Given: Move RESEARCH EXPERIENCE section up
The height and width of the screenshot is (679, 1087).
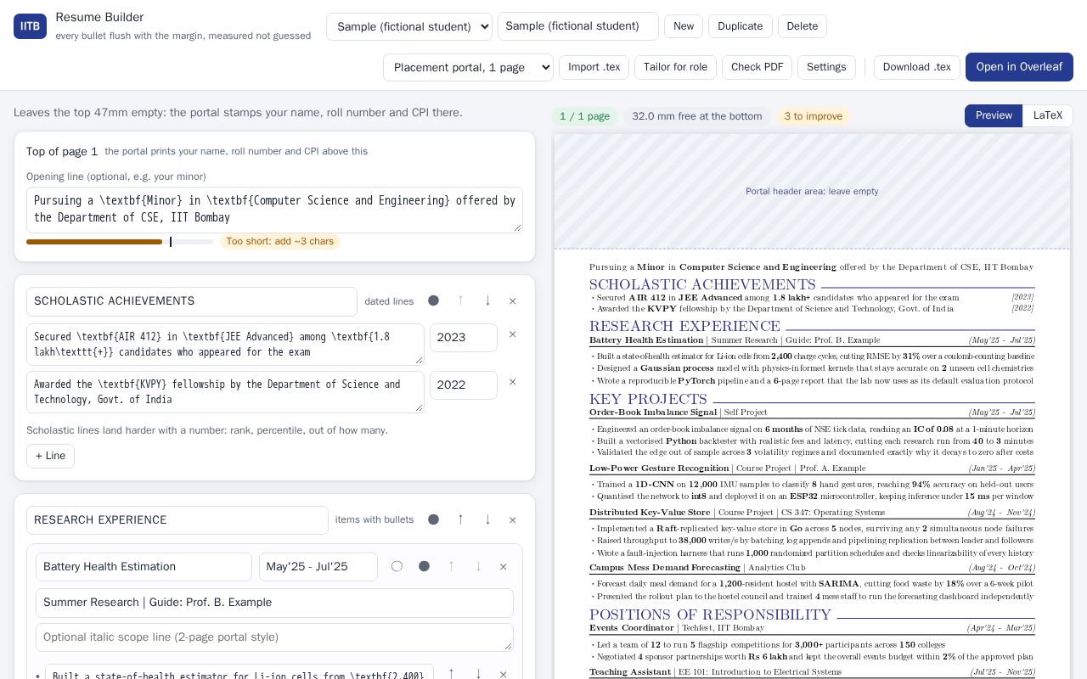Looking at the screenshot, I should (460, 520).
